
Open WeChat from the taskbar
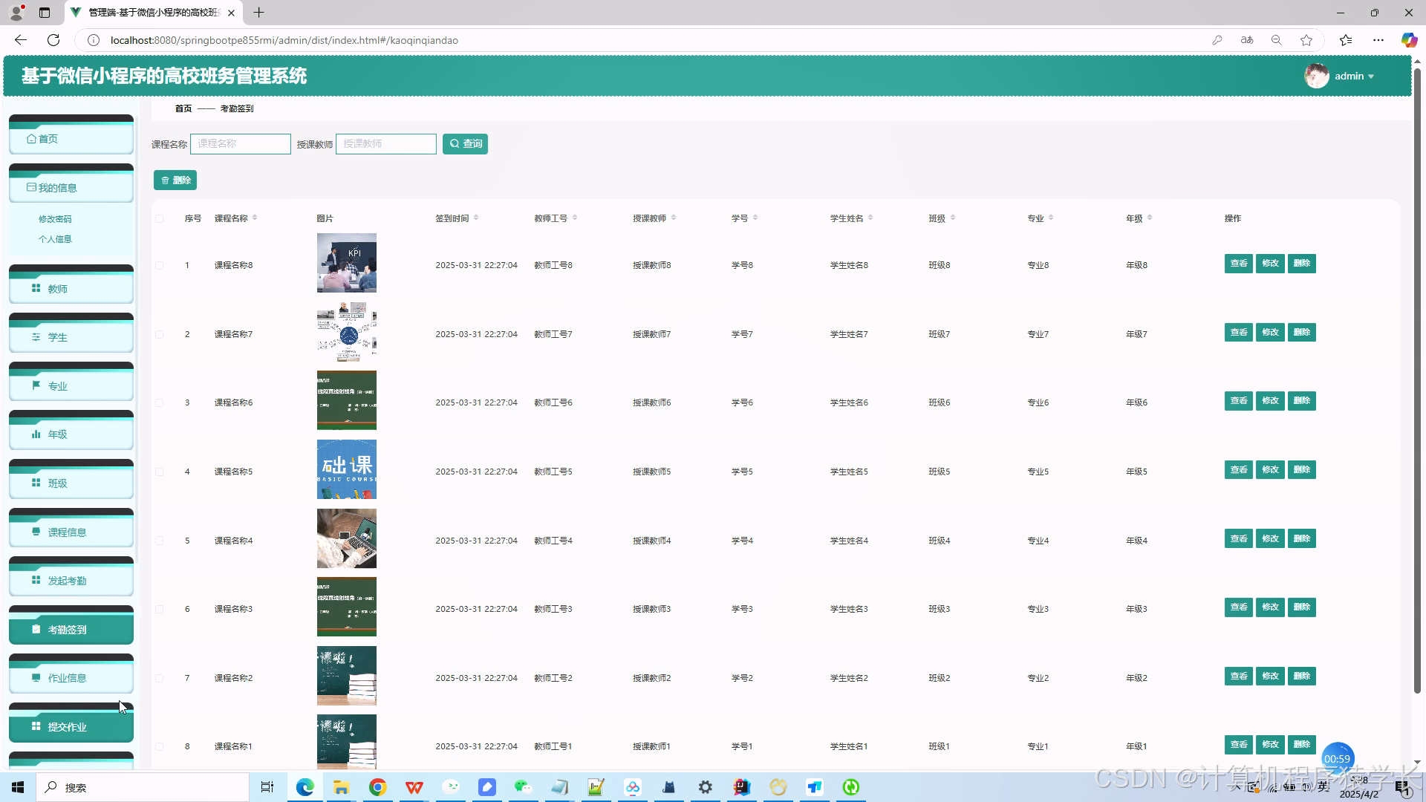(523, 787)
